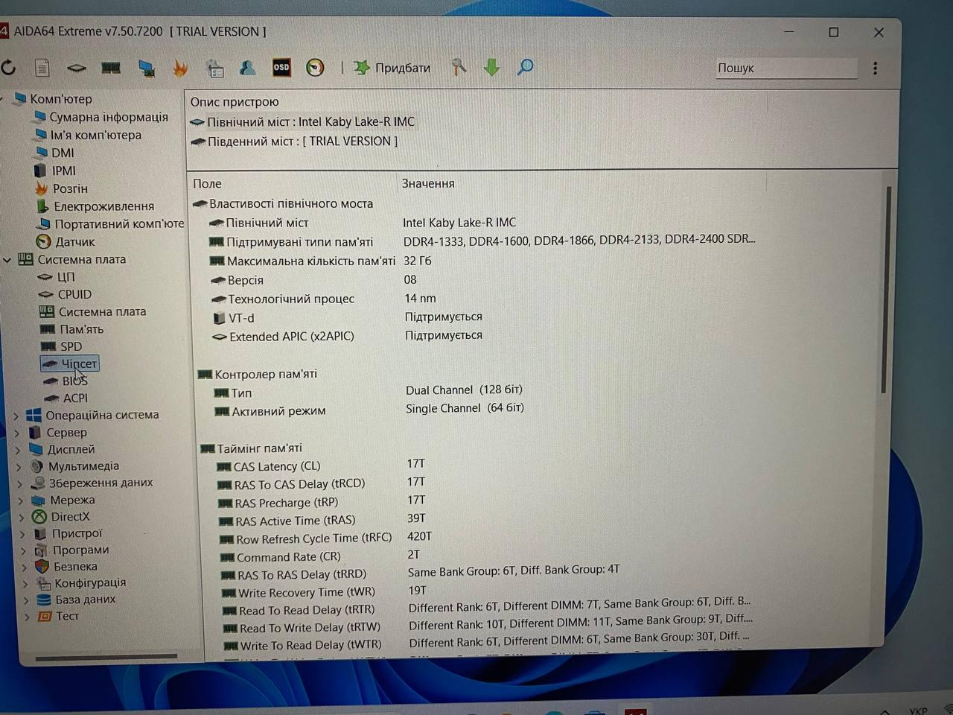953x715 pixels.
Task: Select the Програми tree item
Action: 80,550
